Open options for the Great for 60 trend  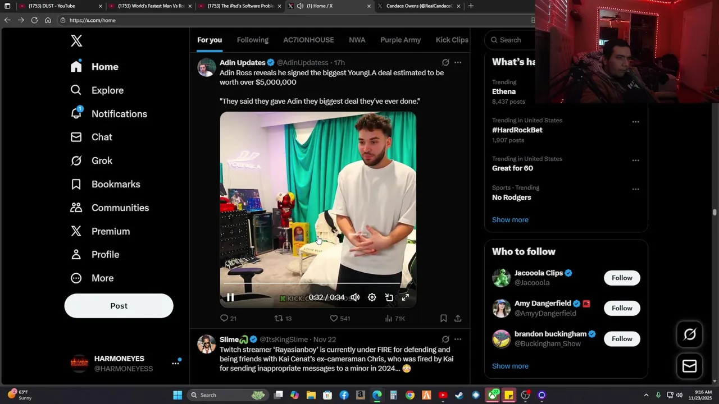635,160
